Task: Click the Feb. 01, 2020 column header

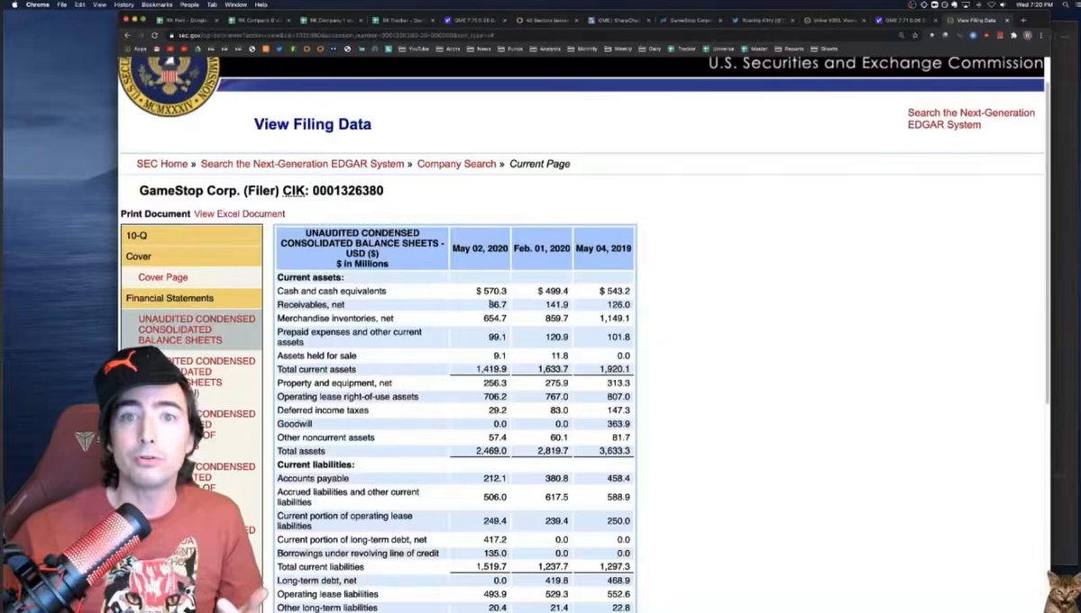Action: click(x=542, y=248)
